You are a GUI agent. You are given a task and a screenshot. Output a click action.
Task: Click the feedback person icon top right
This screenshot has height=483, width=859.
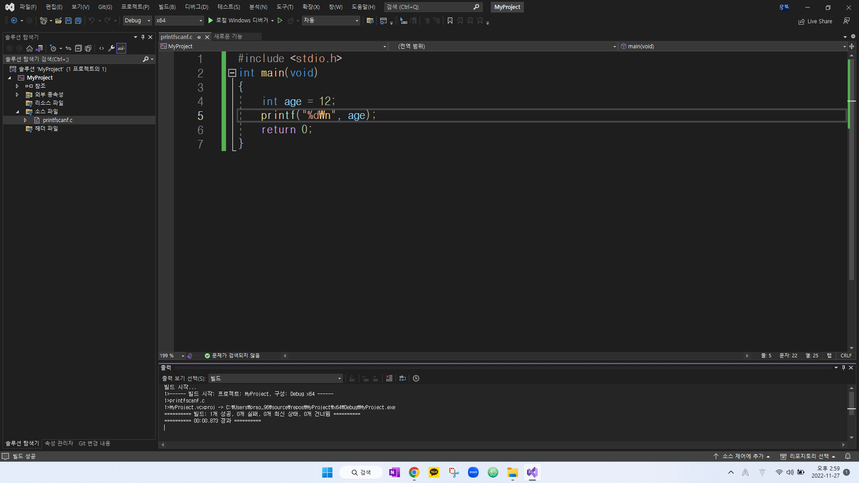[846, 21]
